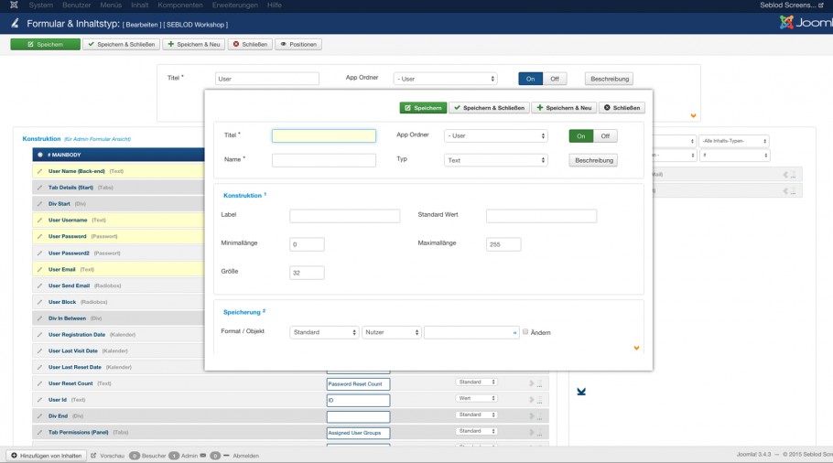The image size is (833, 463).
Task: Click pencil icon next to User Send Email
Action: click(x=40, y=285)
